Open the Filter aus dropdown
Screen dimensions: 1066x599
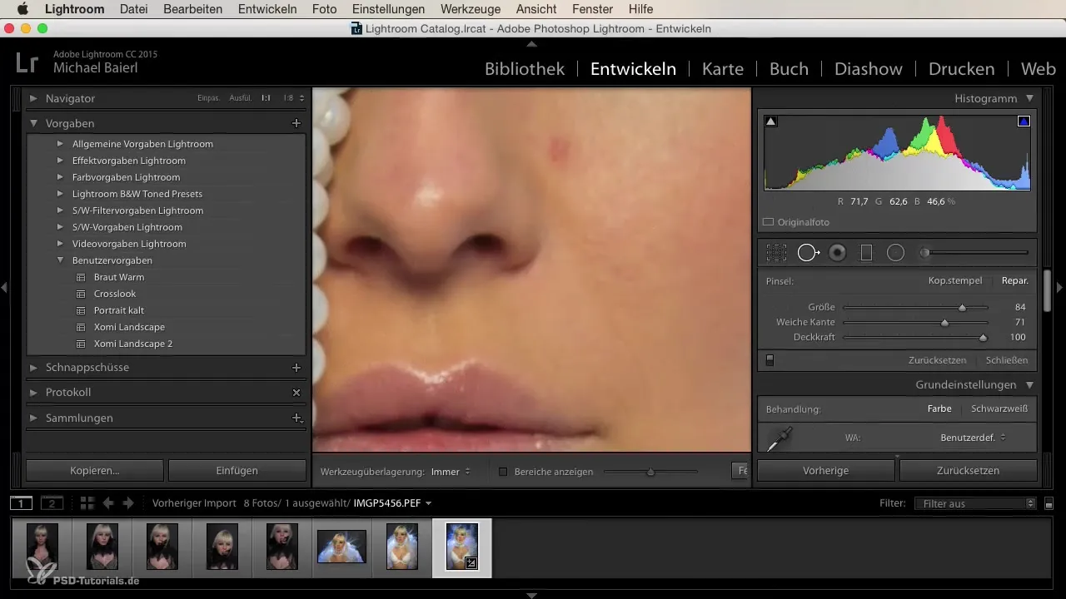point(974,503)
